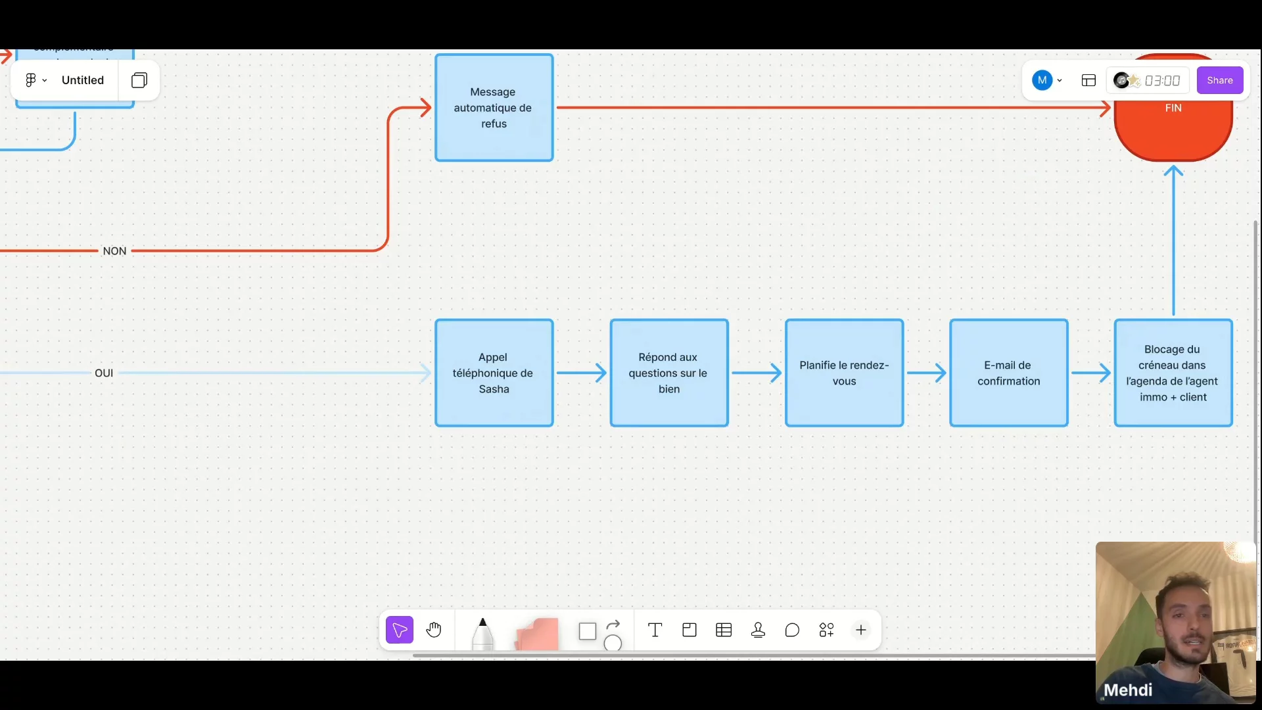
Task: Insert a table with Table tool
Action: tap(724, 630)
